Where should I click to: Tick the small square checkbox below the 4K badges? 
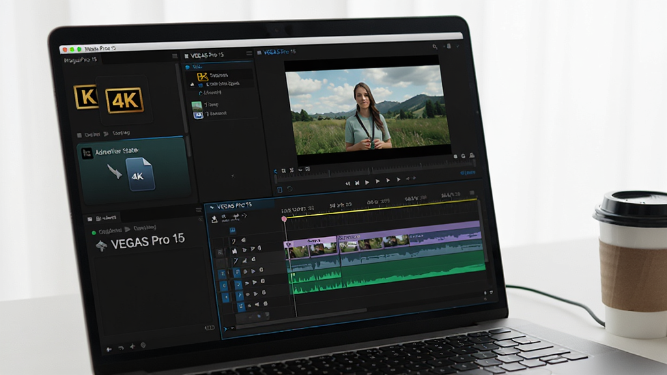(79, 135)
